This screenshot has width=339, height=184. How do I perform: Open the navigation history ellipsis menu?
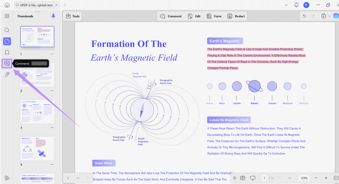[x=78, y=178]
